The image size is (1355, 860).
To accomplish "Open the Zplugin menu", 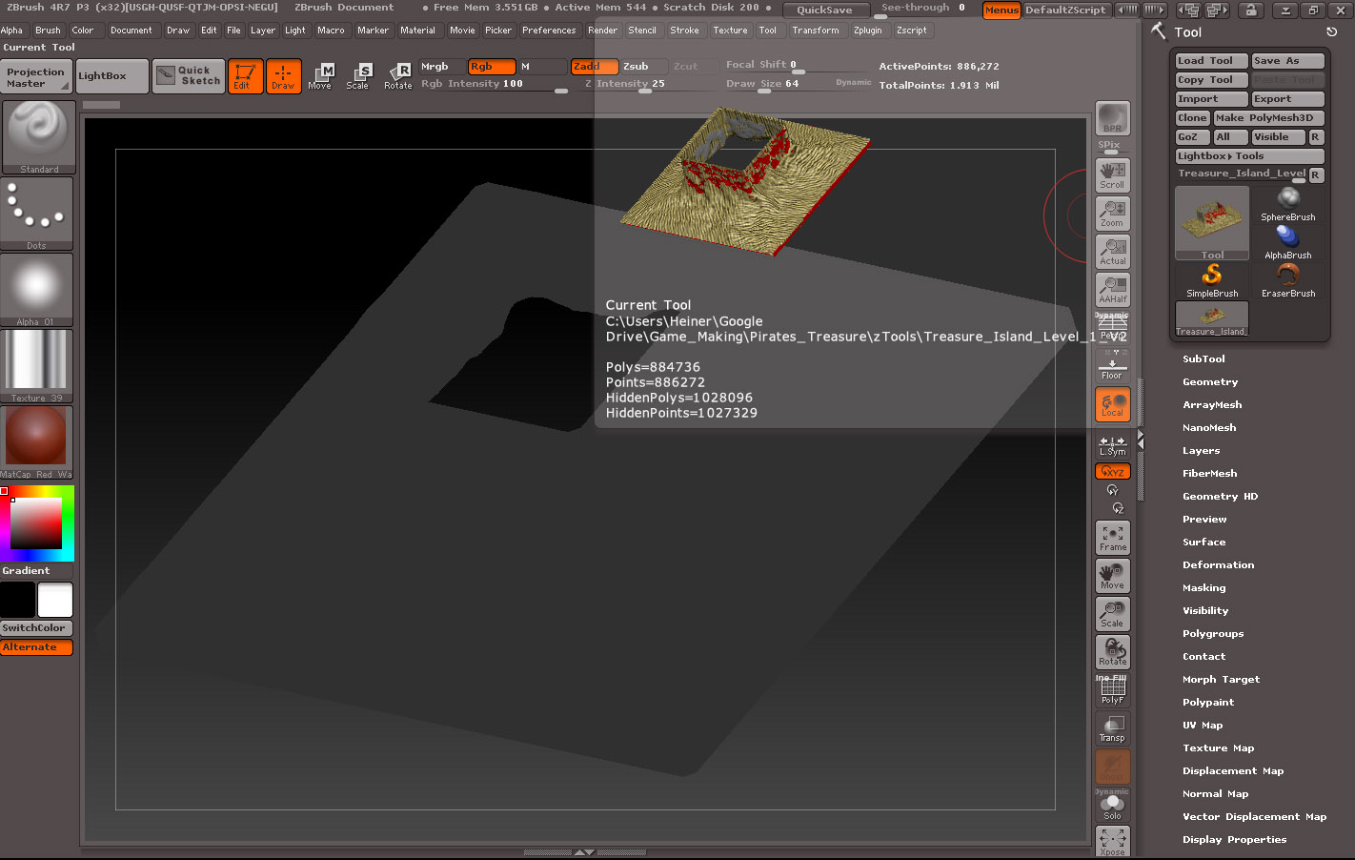I will coord(869,30).
